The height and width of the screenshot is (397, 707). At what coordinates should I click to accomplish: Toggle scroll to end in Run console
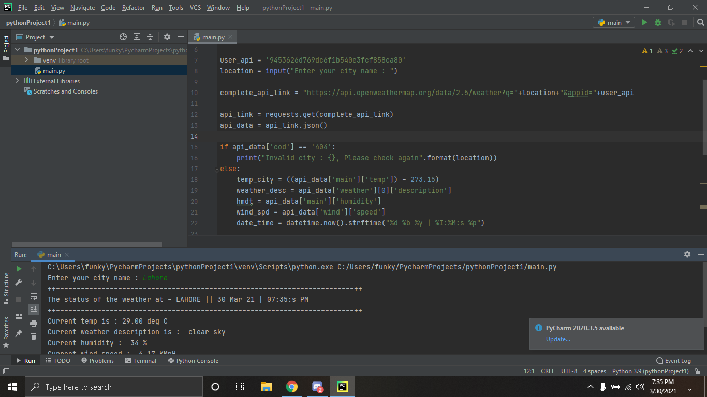[34, 310]
